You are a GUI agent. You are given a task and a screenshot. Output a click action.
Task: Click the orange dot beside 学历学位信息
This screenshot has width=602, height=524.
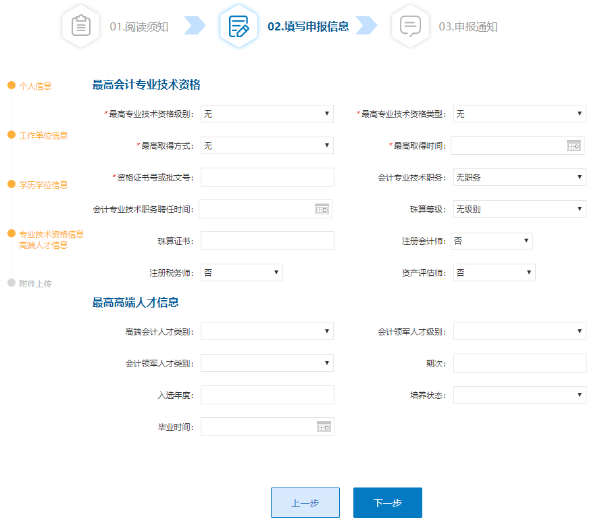[x=11, y=184]
